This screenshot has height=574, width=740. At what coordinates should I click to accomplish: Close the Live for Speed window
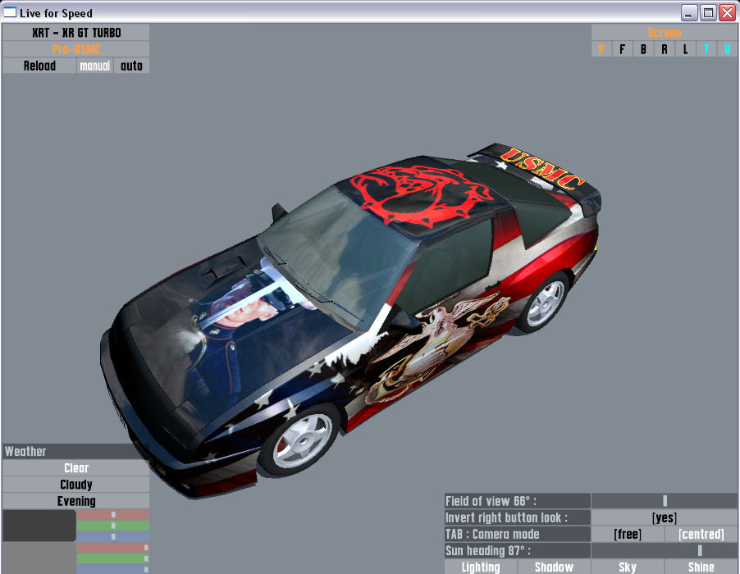[x=727, y=13]
